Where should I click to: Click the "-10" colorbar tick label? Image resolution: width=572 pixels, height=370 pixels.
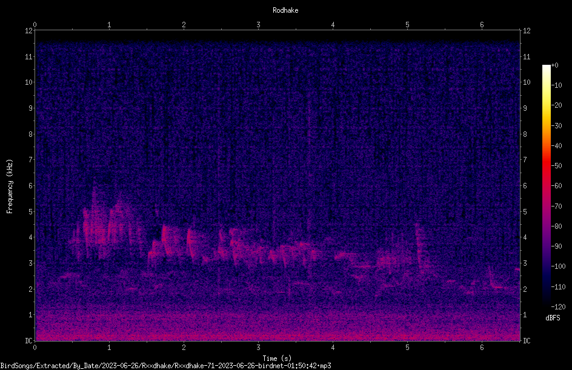(x=556, y=85)
